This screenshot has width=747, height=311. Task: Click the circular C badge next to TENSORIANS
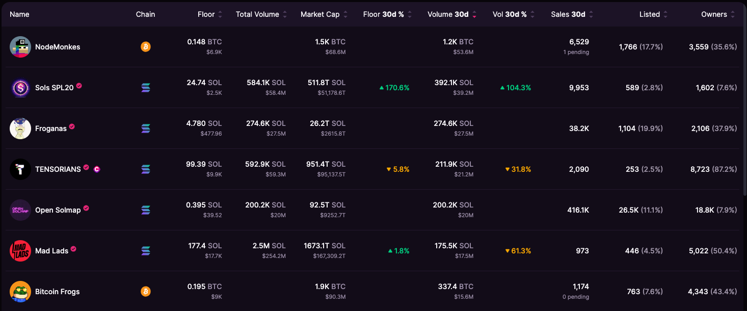tap(97, 169)
